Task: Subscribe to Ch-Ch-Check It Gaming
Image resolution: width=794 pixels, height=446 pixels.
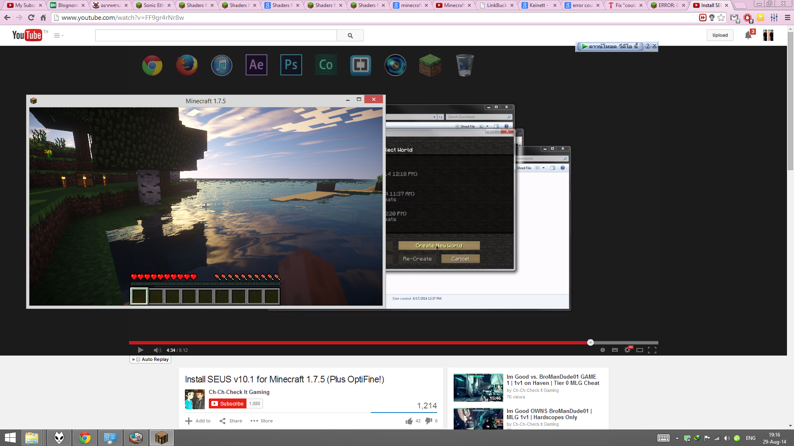Action: tap(228, 403)
